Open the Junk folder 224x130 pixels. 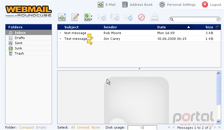click(x=29, y=48)
